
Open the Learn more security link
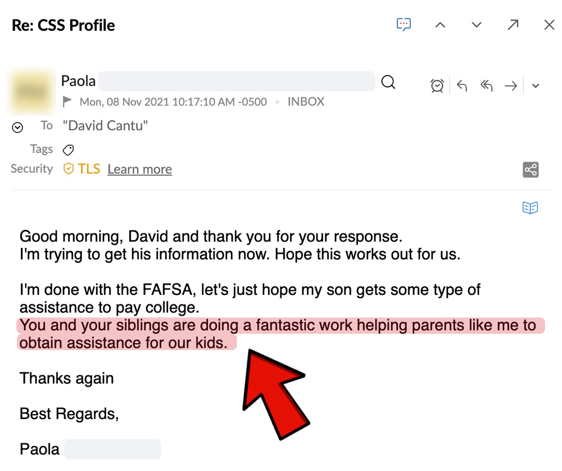click(x=140, y=169)
